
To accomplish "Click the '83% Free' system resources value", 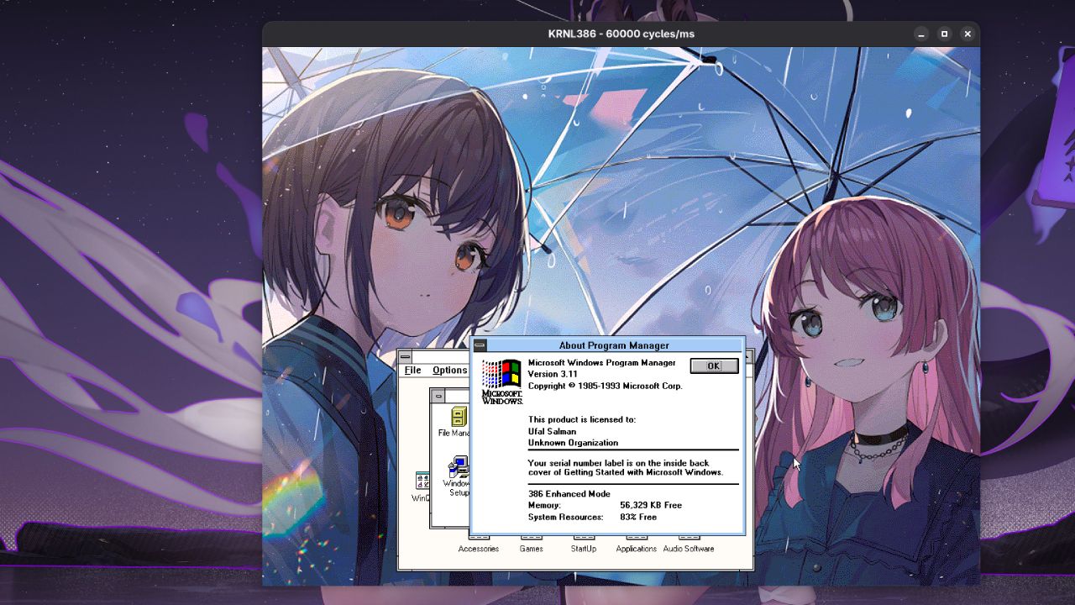I will [x=638, y=518].
